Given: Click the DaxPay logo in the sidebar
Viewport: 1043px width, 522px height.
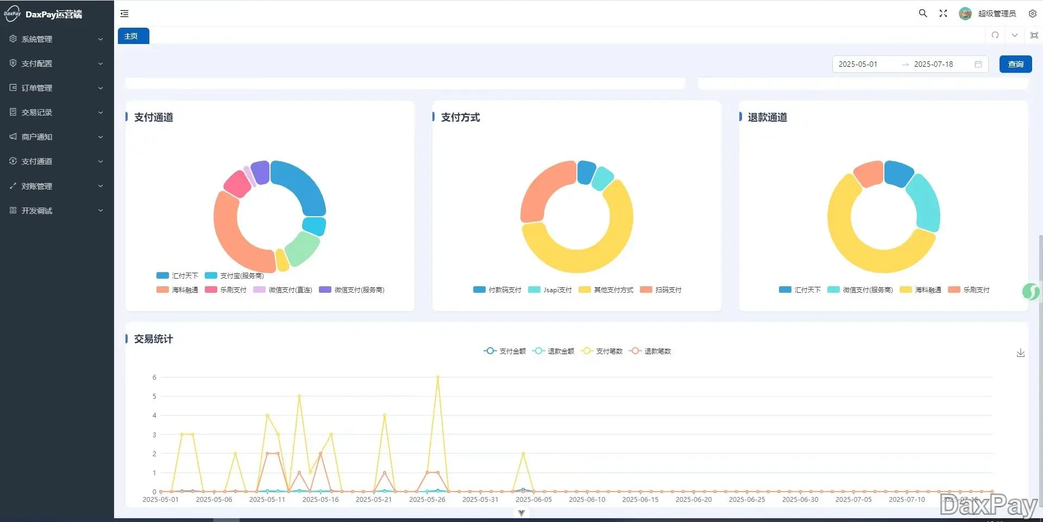Looking at the screenshot, I should tap(12, 14).
